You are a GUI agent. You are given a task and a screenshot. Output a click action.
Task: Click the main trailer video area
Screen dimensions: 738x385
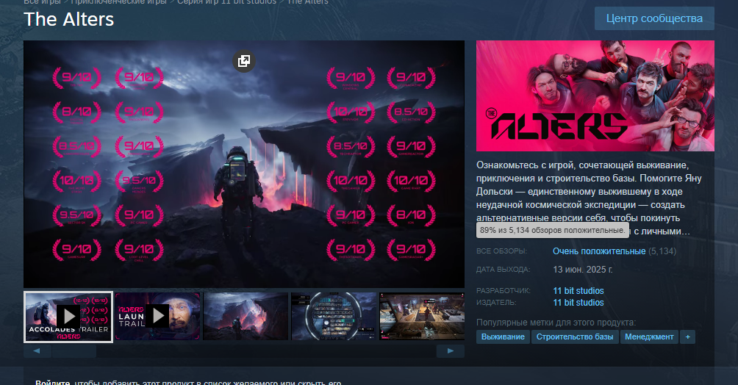tap(244, 165)
